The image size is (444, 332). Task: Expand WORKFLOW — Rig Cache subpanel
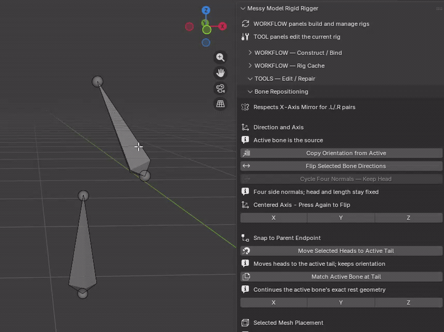coord(250,65)
